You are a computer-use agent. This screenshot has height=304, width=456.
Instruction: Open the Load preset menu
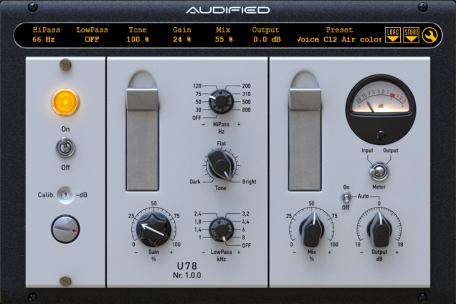click(x=393, y=35)
